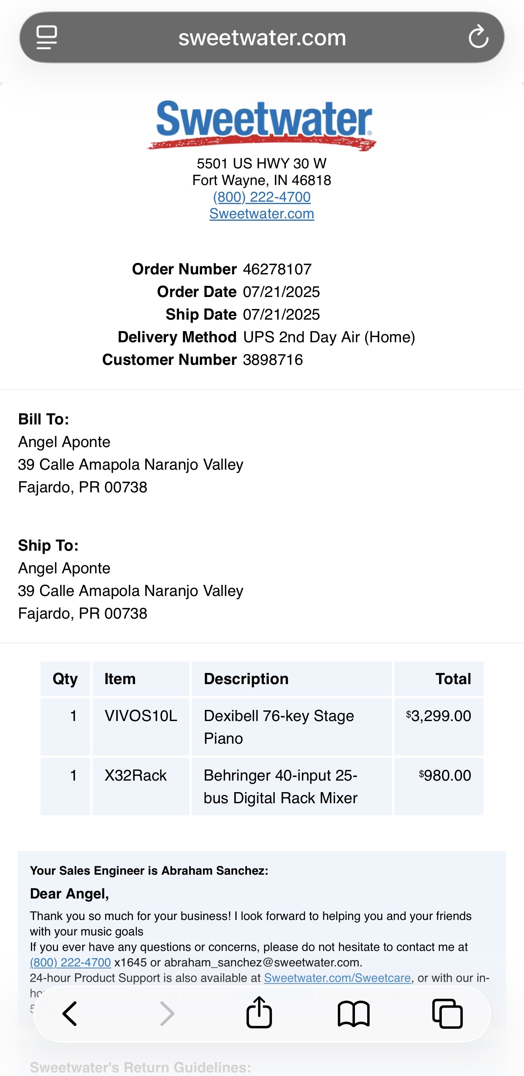
Task: Show open tabs overview icon
Action: pyautogui.click(x=447, y=1013)
